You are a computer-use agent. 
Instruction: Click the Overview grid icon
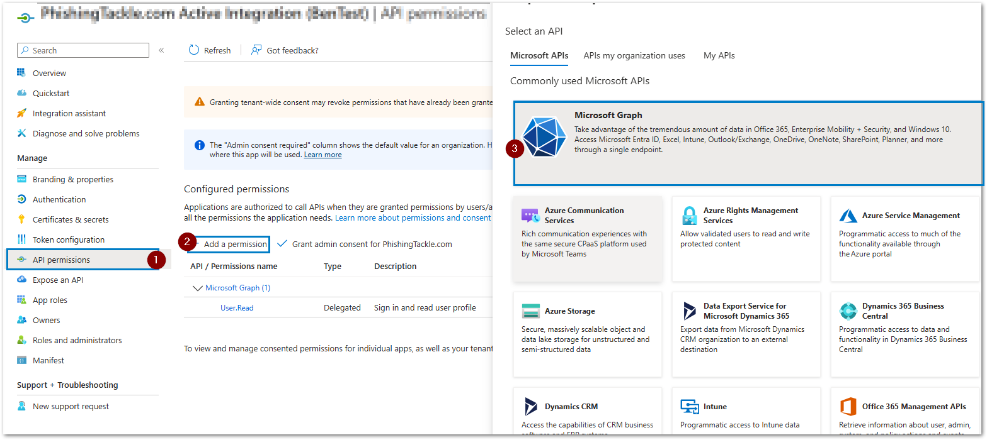point(21,73)
